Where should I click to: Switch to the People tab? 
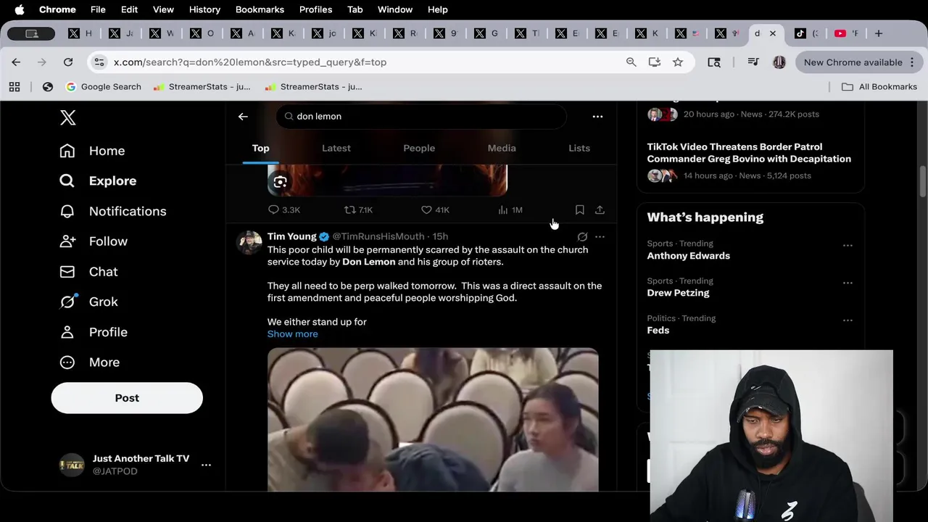click(419, 148)
